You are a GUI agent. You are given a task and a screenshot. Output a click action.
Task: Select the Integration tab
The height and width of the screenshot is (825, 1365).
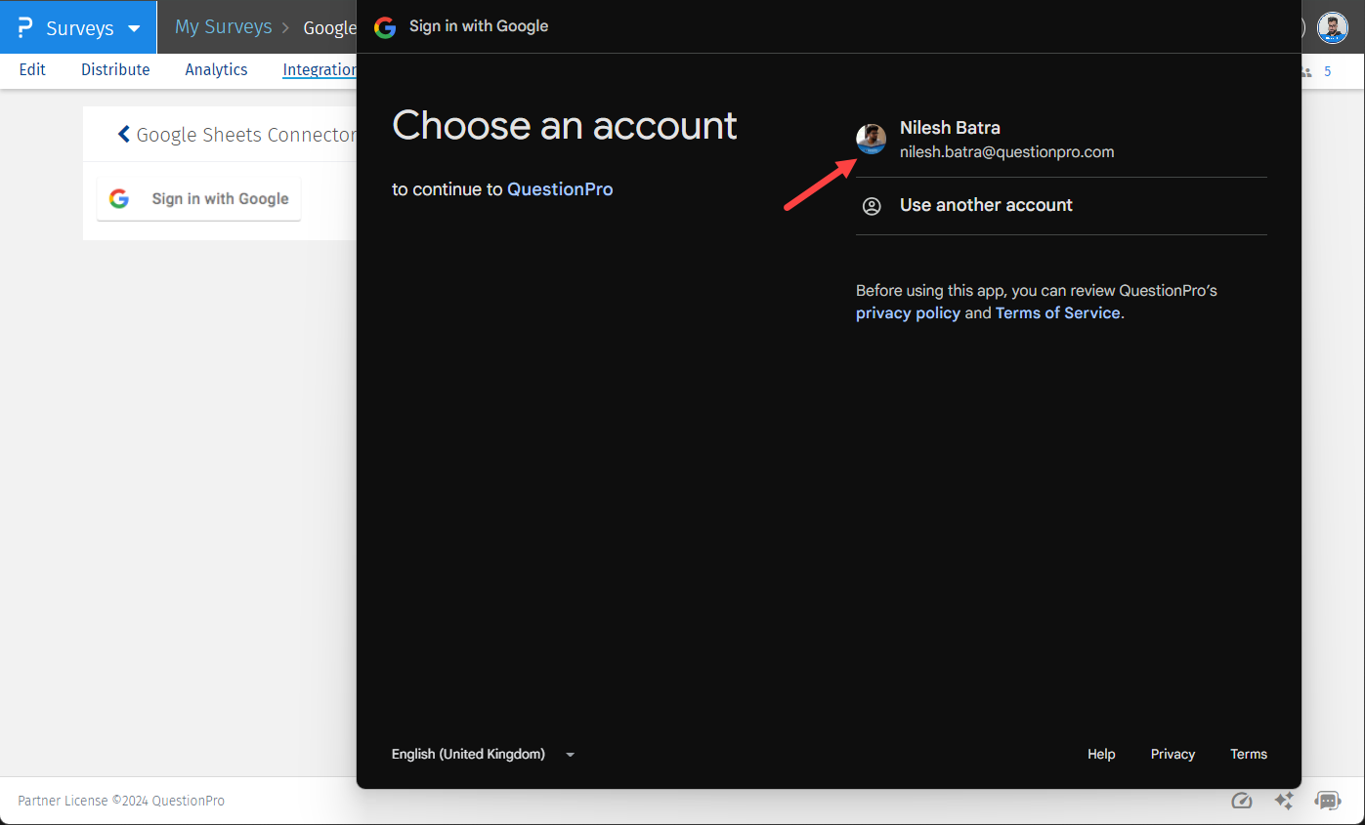click(x=320, y=69)
